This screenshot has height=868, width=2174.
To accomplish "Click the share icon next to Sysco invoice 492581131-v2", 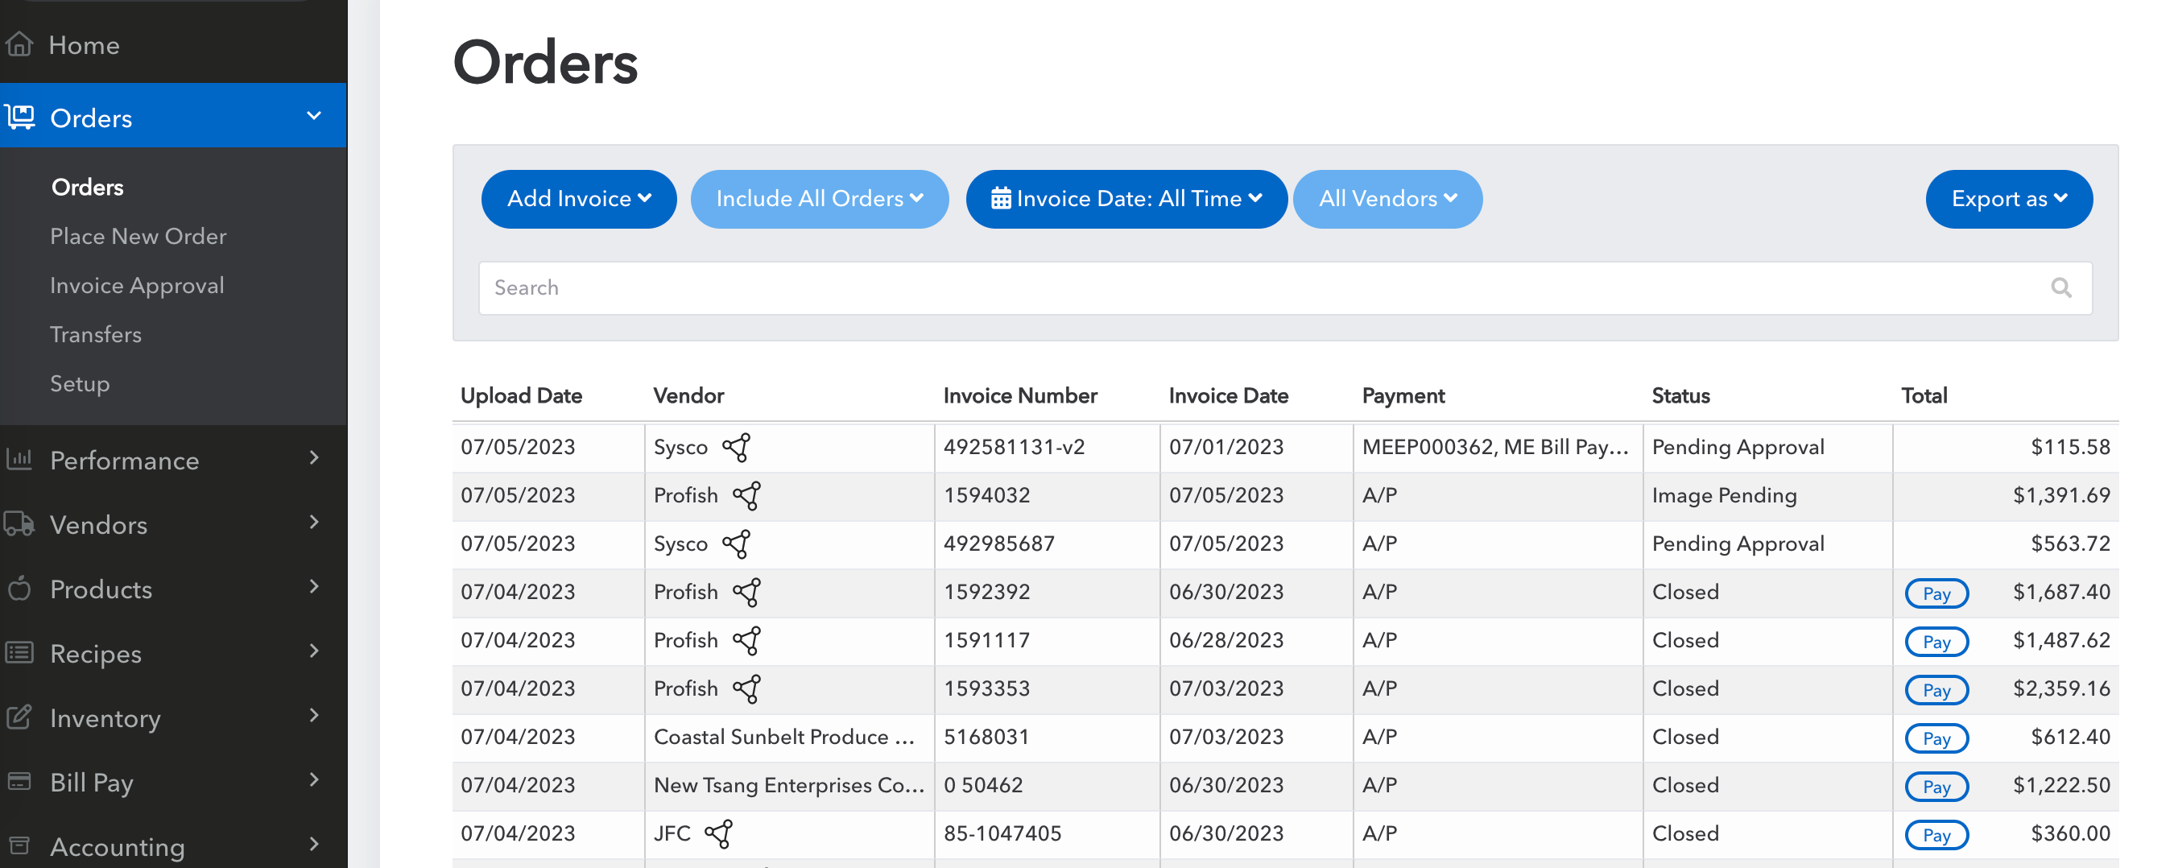I will pyautogui.click(x=736, y=448).
